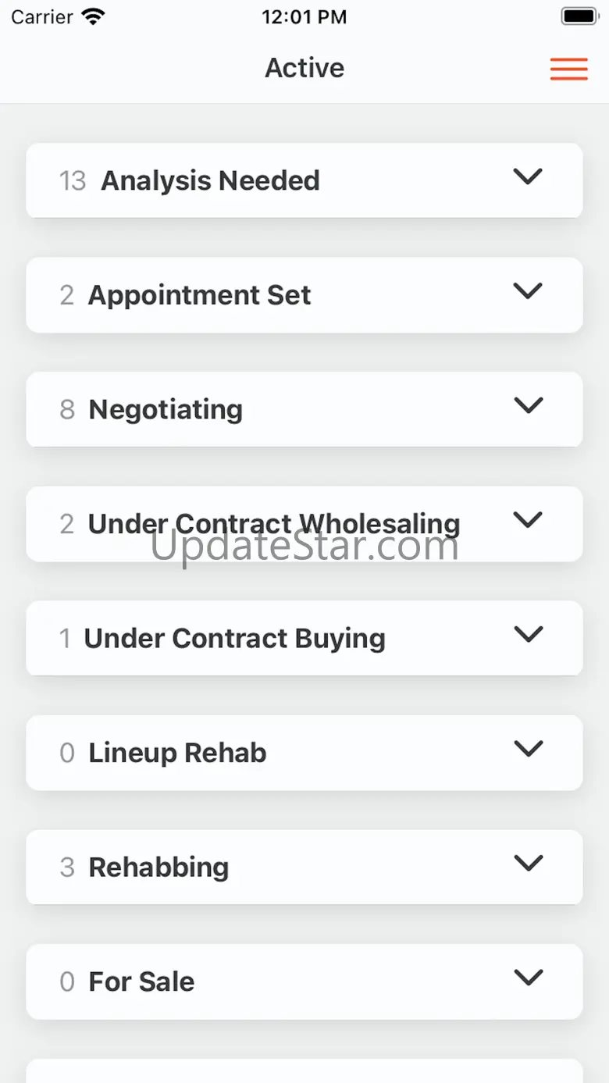Expand the Analysis Needed chevron
This screenshot has width=609, height=1083.
click(x=528, y=176)
